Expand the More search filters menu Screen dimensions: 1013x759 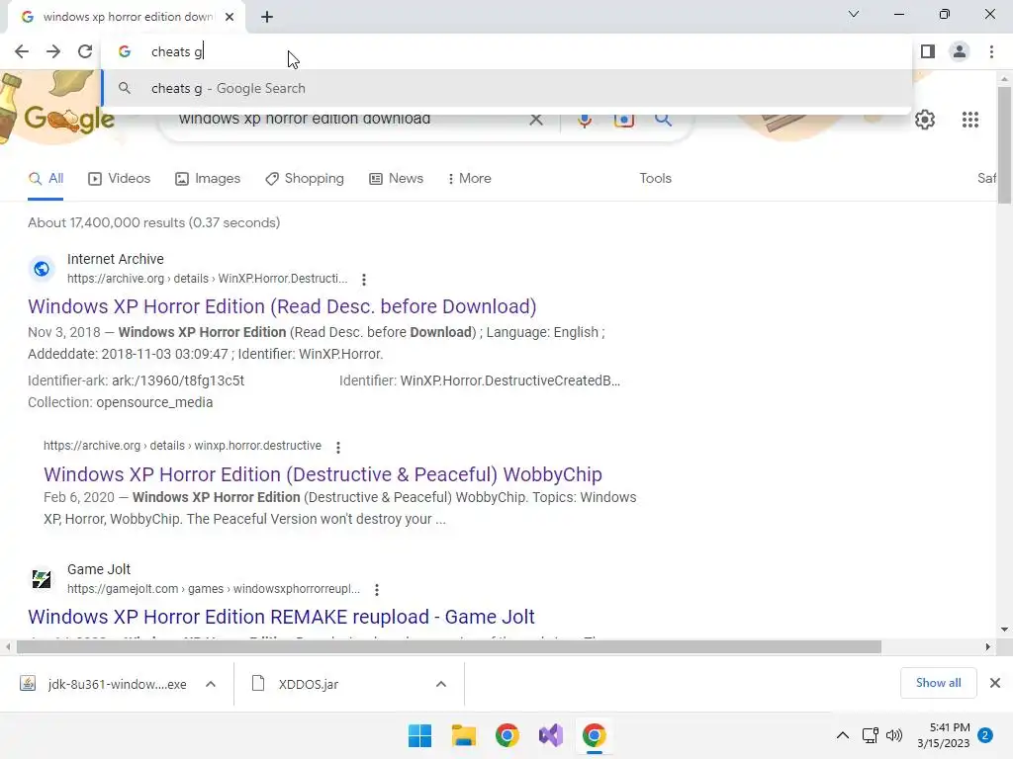point(469,179)
